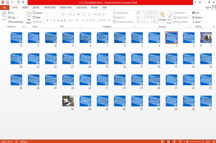This screenshot has width=216, height=143.
Task: Open Line Spacing dropdown
Action: pos(105,14)
